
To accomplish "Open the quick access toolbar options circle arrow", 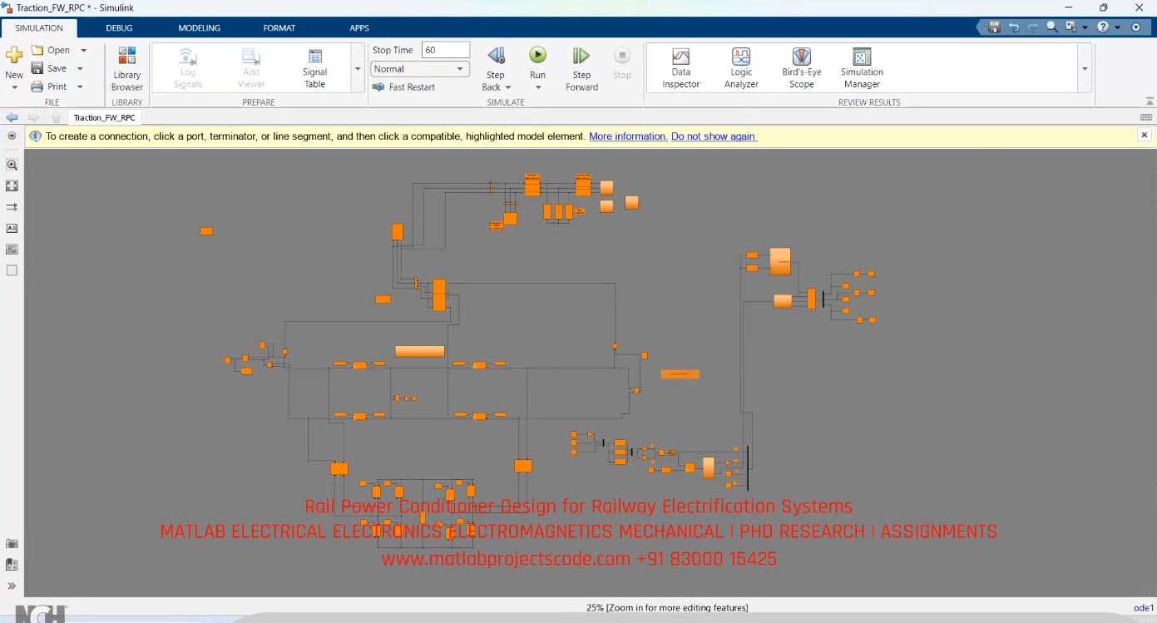I will pyautogui.click(x=1135, y=27).
